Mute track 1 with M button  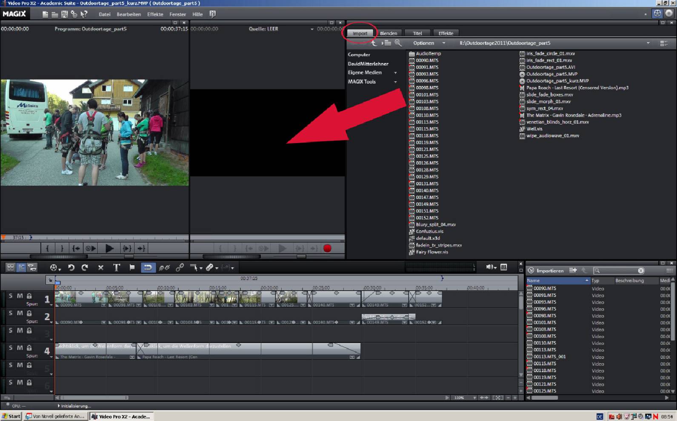(x=20, y=296)
